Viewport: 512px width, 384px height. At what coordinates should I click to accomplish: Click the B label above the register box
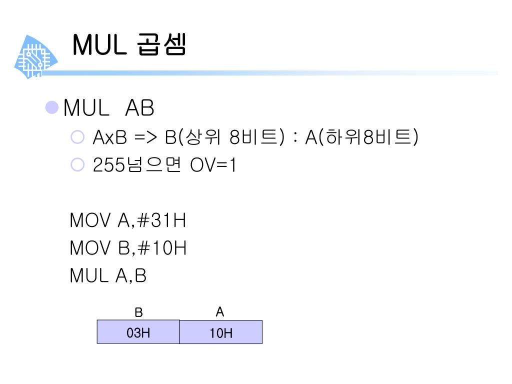click(x=138, y=312)
